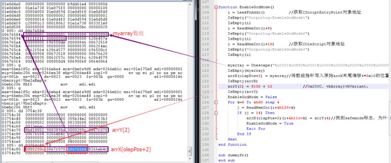Collapse the EnableGodMode function fold marker
391x163 pixels.
pyautogui.click(x=216, y=7)
